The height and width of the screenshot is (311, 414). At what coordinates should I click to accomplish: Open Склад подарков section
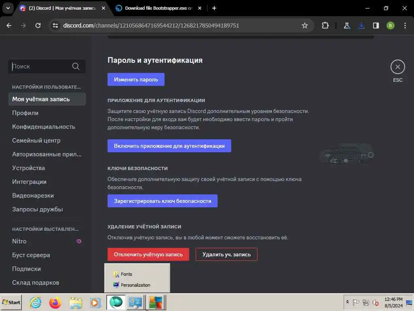coord(47,282)
